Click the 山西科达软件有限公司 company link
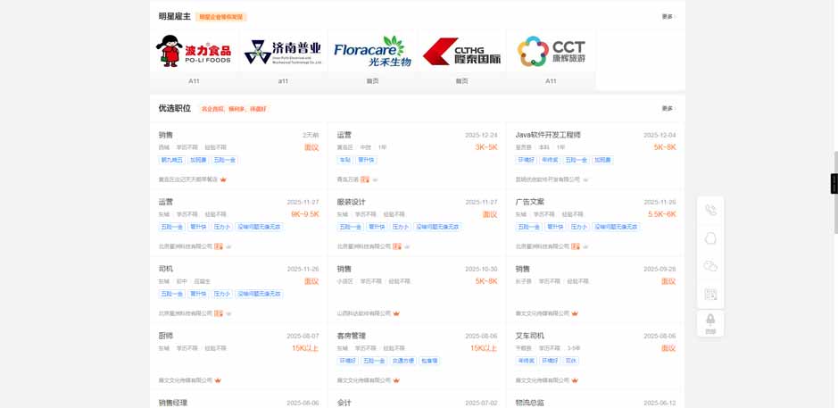838x408 pixels. 364,313
